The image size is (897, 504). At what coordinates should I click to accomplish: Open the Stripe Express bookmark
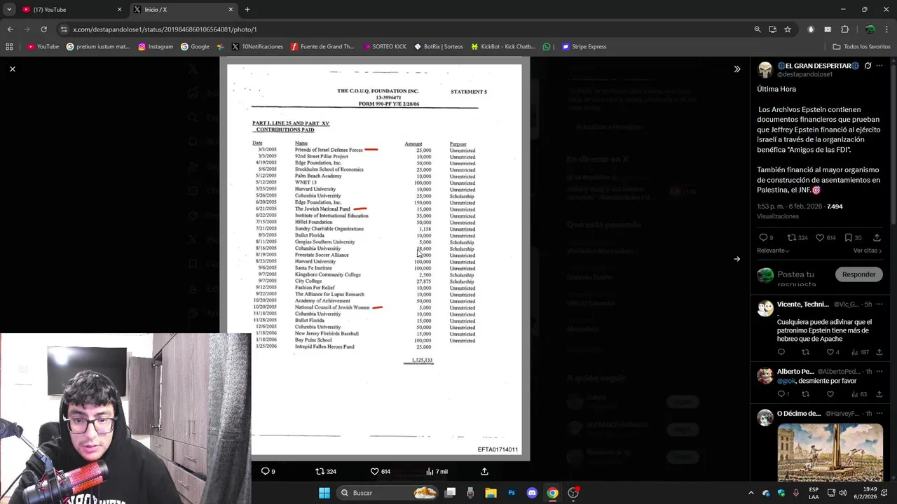pos(584,47)
